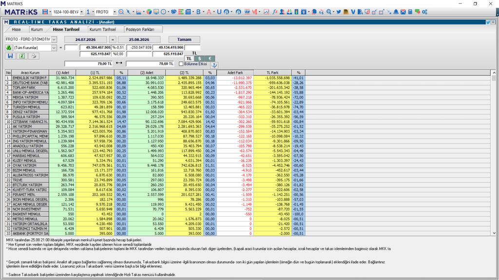
Task: Open the line chart icon in toolbar
Action: tap(266, 12)
